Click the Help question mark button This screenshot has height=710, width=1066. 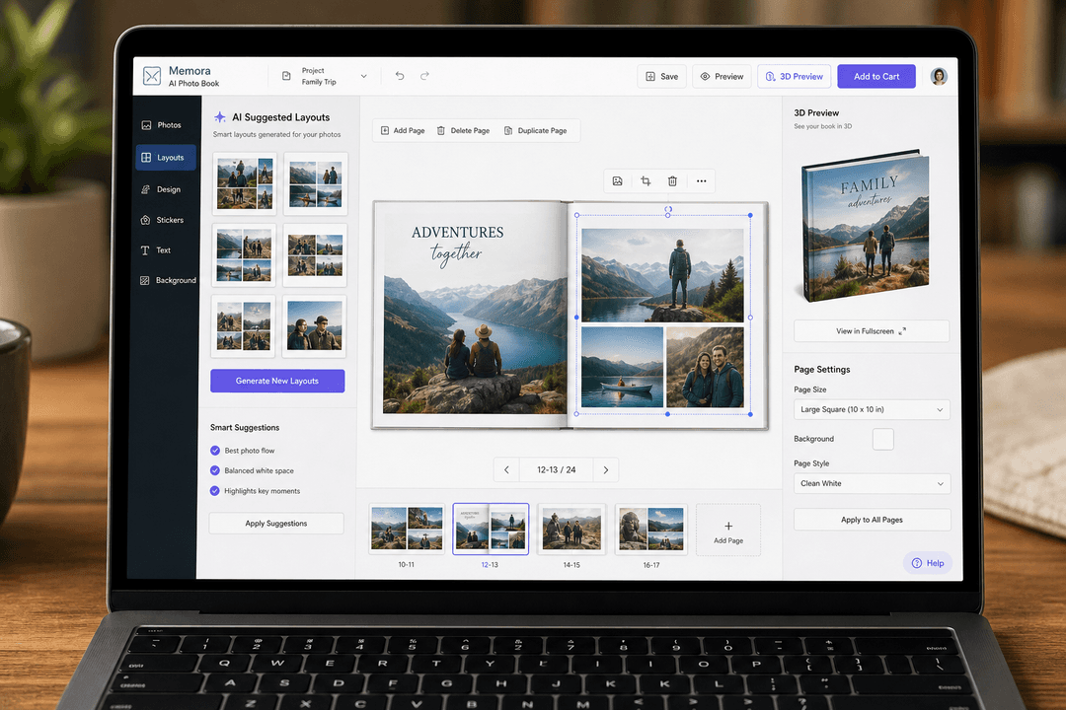tap(927, 562)
